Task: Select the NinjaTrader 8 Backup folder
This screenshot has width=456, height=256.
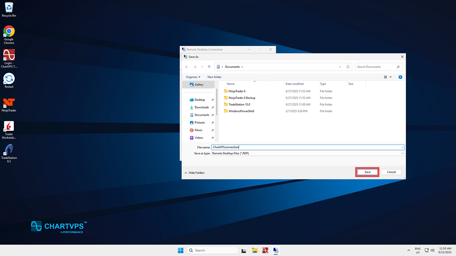Action: pos(242,98)
